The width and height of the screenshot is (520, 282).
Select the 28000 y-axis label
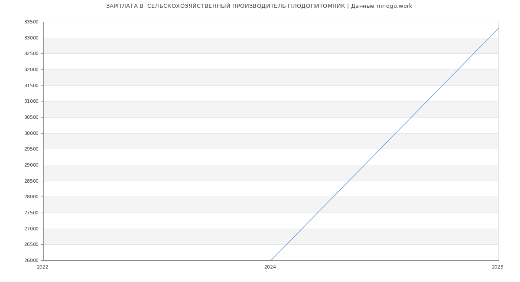31,197
